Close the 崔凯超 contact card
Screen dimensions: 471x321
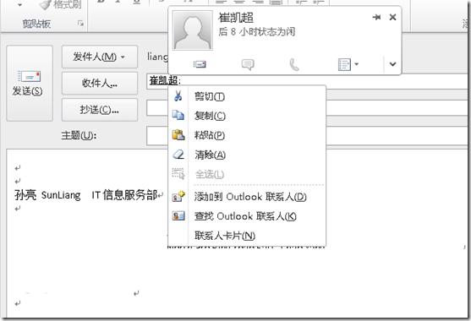tap(392, 18)
